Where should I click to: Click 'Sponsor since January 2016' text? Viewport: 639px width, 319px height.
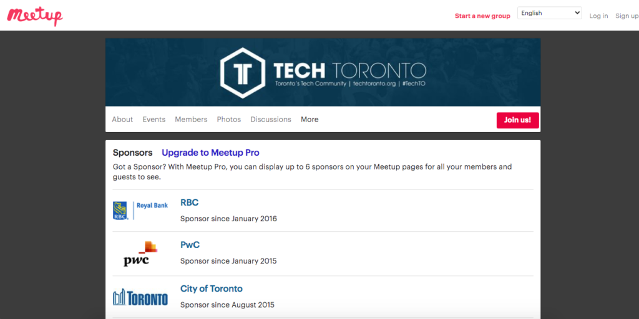click(228, 219)
